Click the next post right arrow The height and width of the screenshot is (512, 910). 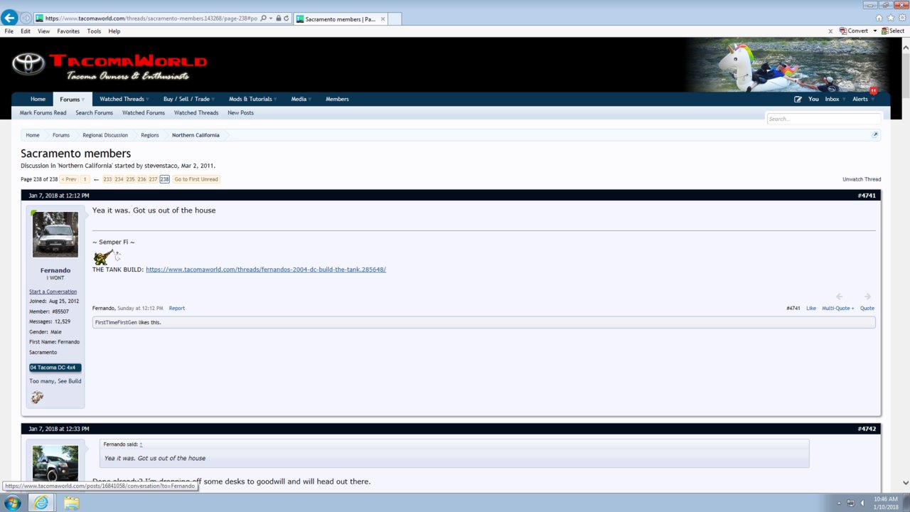click(867, 297)
